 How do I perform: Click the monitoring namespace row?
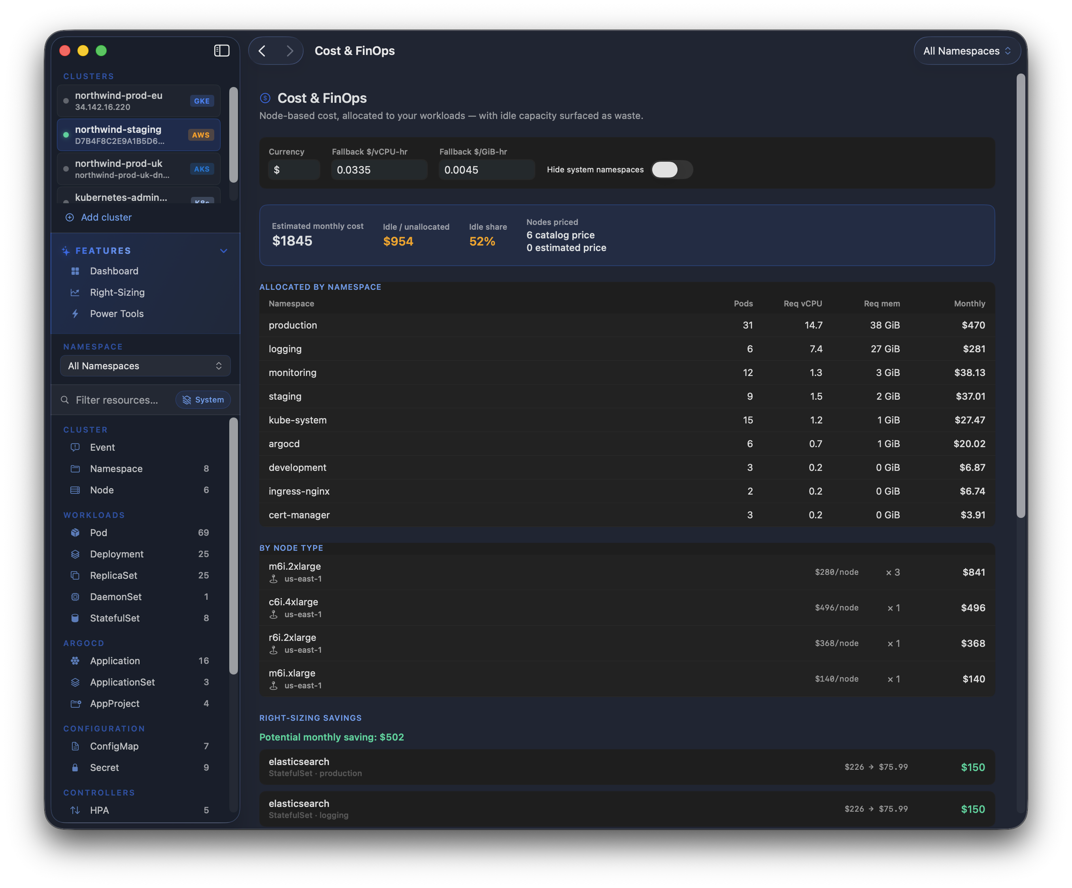pyautogui.click(x=627, y=373)
